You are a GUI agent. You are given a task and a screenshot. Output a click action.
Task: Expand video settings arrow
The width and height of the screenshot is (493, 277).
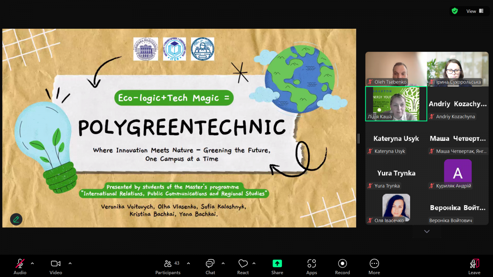(x=70, y=263)
